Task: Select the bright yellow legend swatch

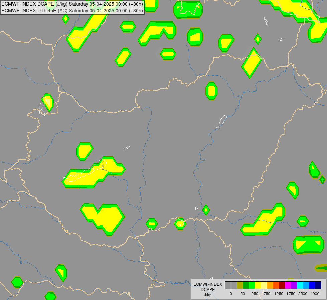Action: (x=258, y=285)
